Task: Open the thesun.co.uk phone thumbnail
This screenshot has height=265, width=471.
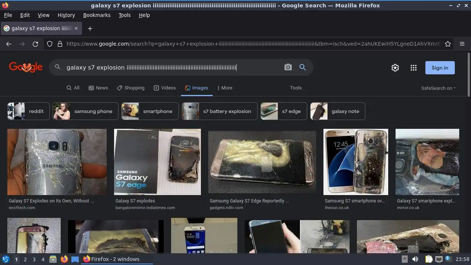Action: click(x=356, y=162)
